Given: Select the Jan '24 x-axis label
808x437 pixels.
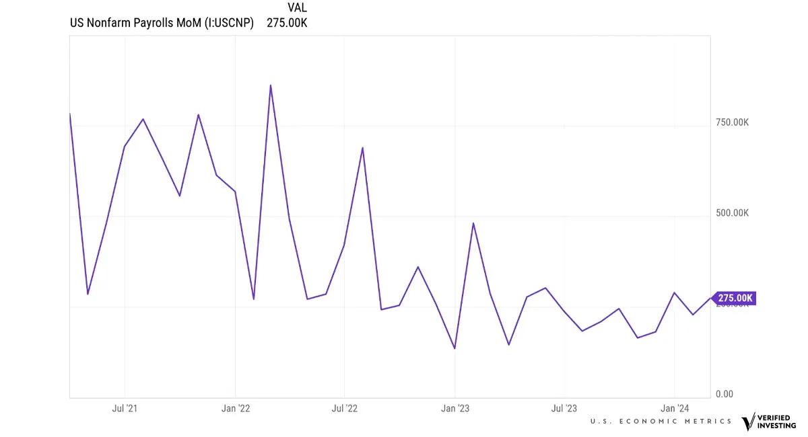Looking at the screenshot, I should pyautogui.click(x=674, y=408).
